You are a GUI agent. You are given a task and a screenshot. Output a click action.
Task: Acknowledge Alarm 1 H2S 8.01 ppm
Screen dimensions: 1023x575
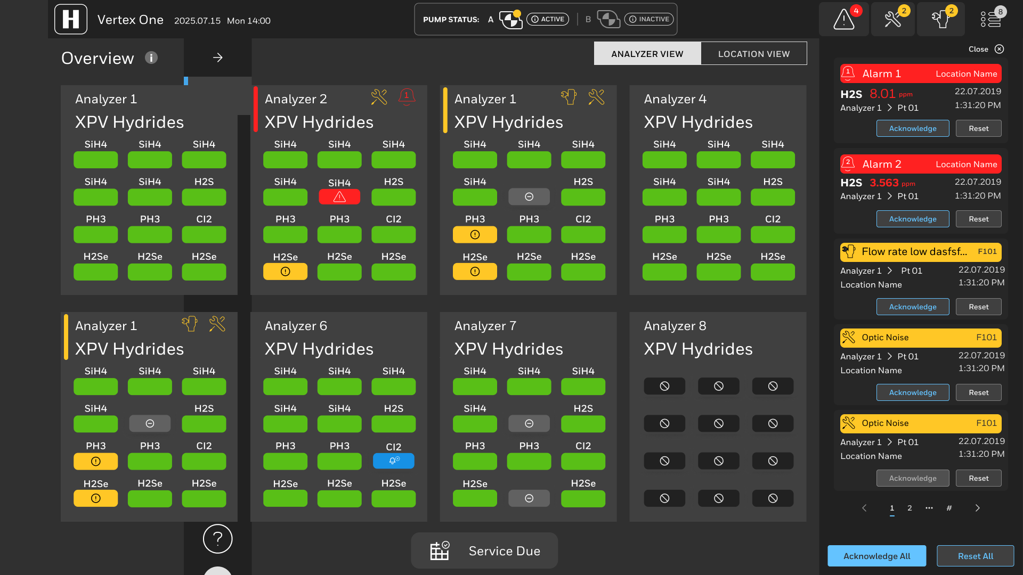pyautogui.click(x=912, y=128)
